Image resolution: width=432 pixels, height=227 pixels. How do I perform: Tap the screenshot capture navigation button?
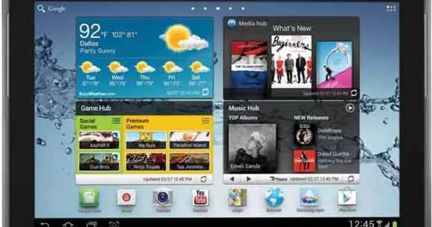114,224
